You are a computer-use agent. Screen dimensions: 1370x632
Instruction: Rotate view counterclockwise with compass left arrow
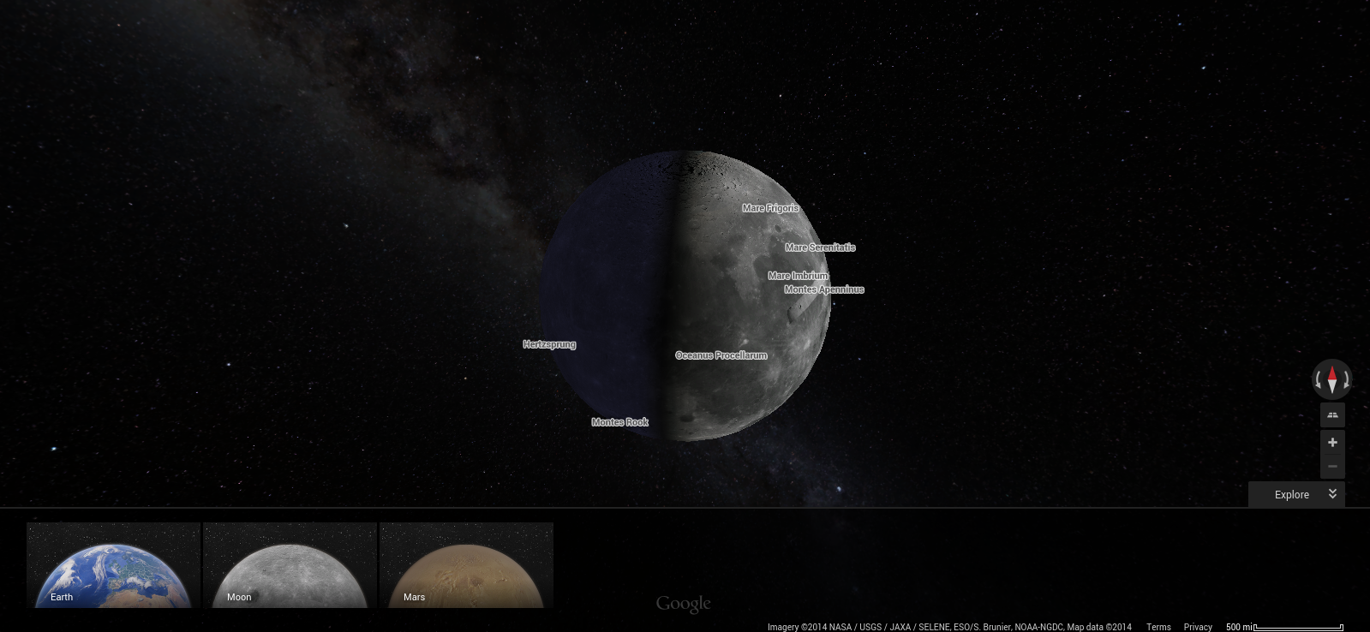1319,379
